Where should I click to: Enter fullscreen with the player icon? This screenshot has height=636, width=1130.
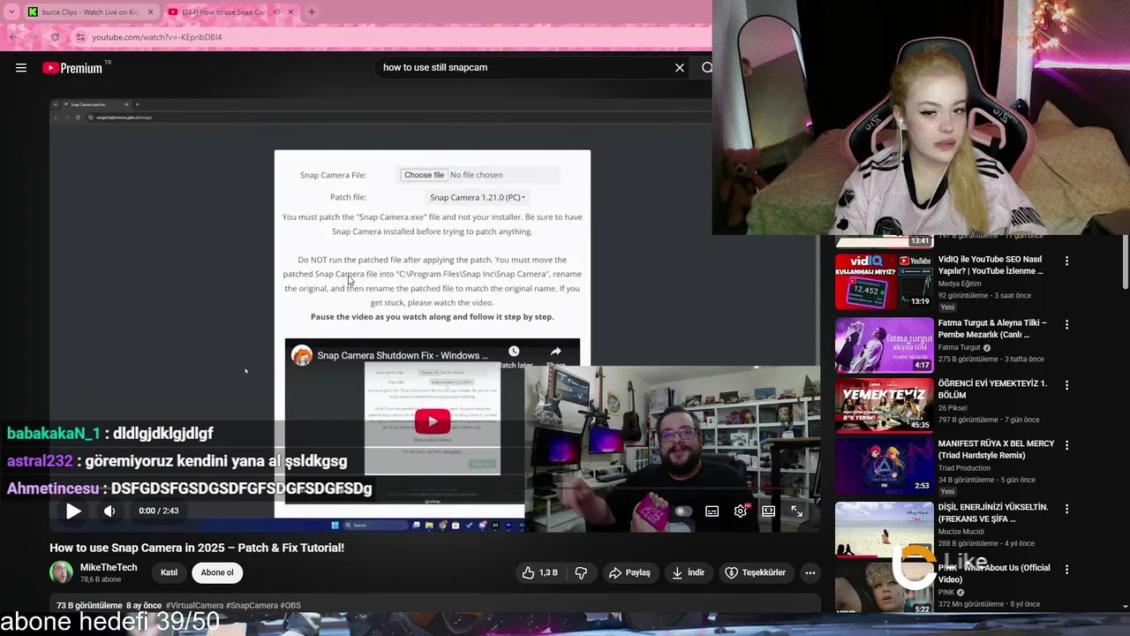[796, 511]
